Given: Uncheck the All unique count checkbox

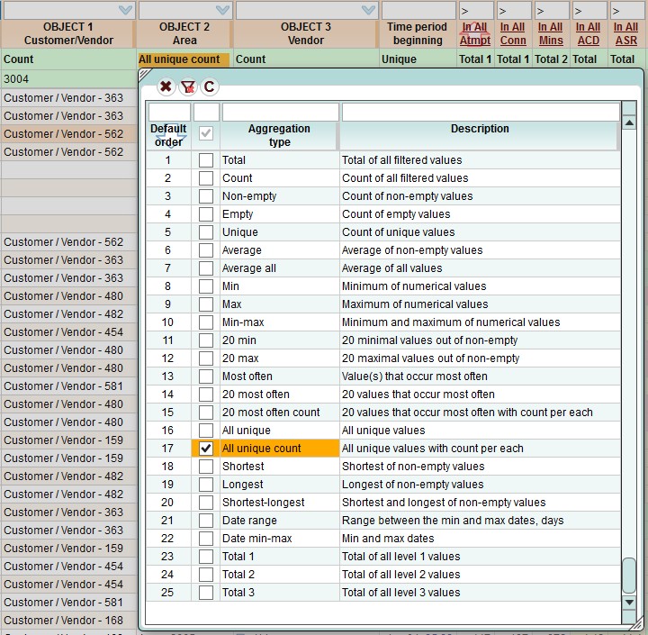Looking at the screenshot, I should [206, 449].
